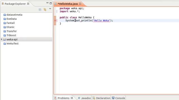Click the Package Explorer view icon
The width and height of the screenshot is (179, 100).
pos(3,4)
